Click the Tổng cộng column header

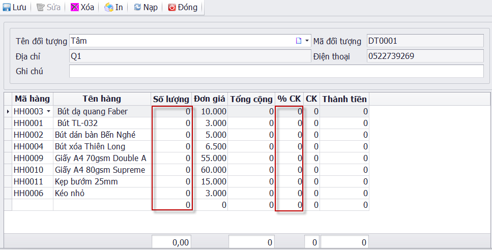[251, 99]
